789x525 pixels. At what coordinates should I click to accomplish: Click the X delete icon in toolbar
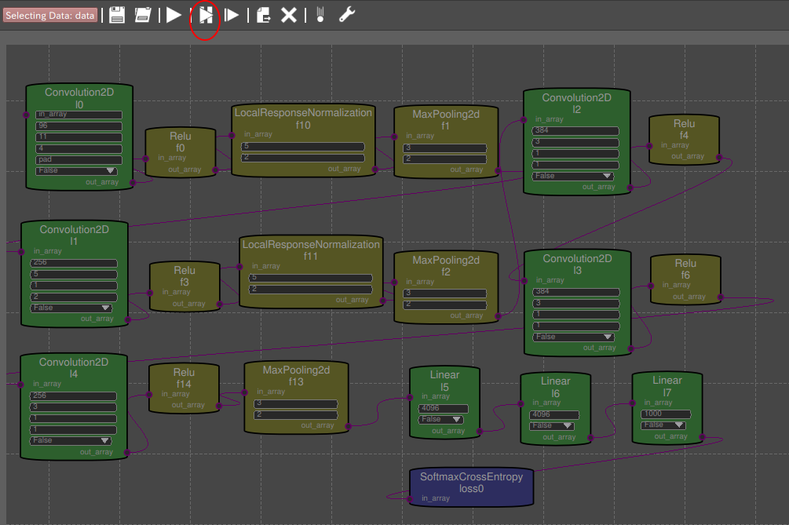pyautogui.click(x=288, y=15)
